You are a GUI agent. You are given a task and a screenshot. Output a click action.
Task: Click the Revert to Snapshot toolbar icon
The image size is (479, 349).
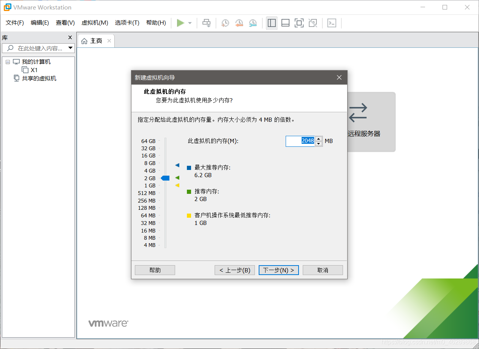coord(239,23)
